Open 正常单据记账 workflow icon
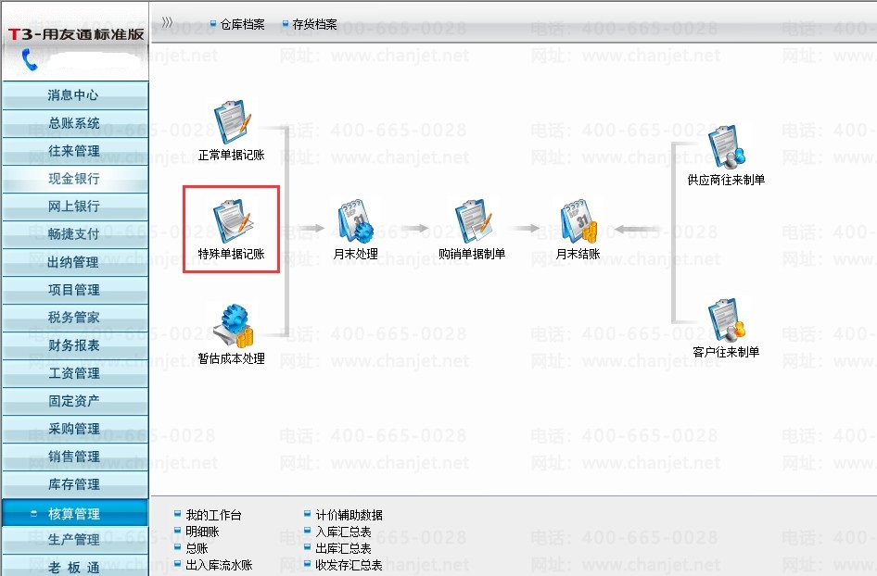Viewport: 877px width, 576px height. 232,122
